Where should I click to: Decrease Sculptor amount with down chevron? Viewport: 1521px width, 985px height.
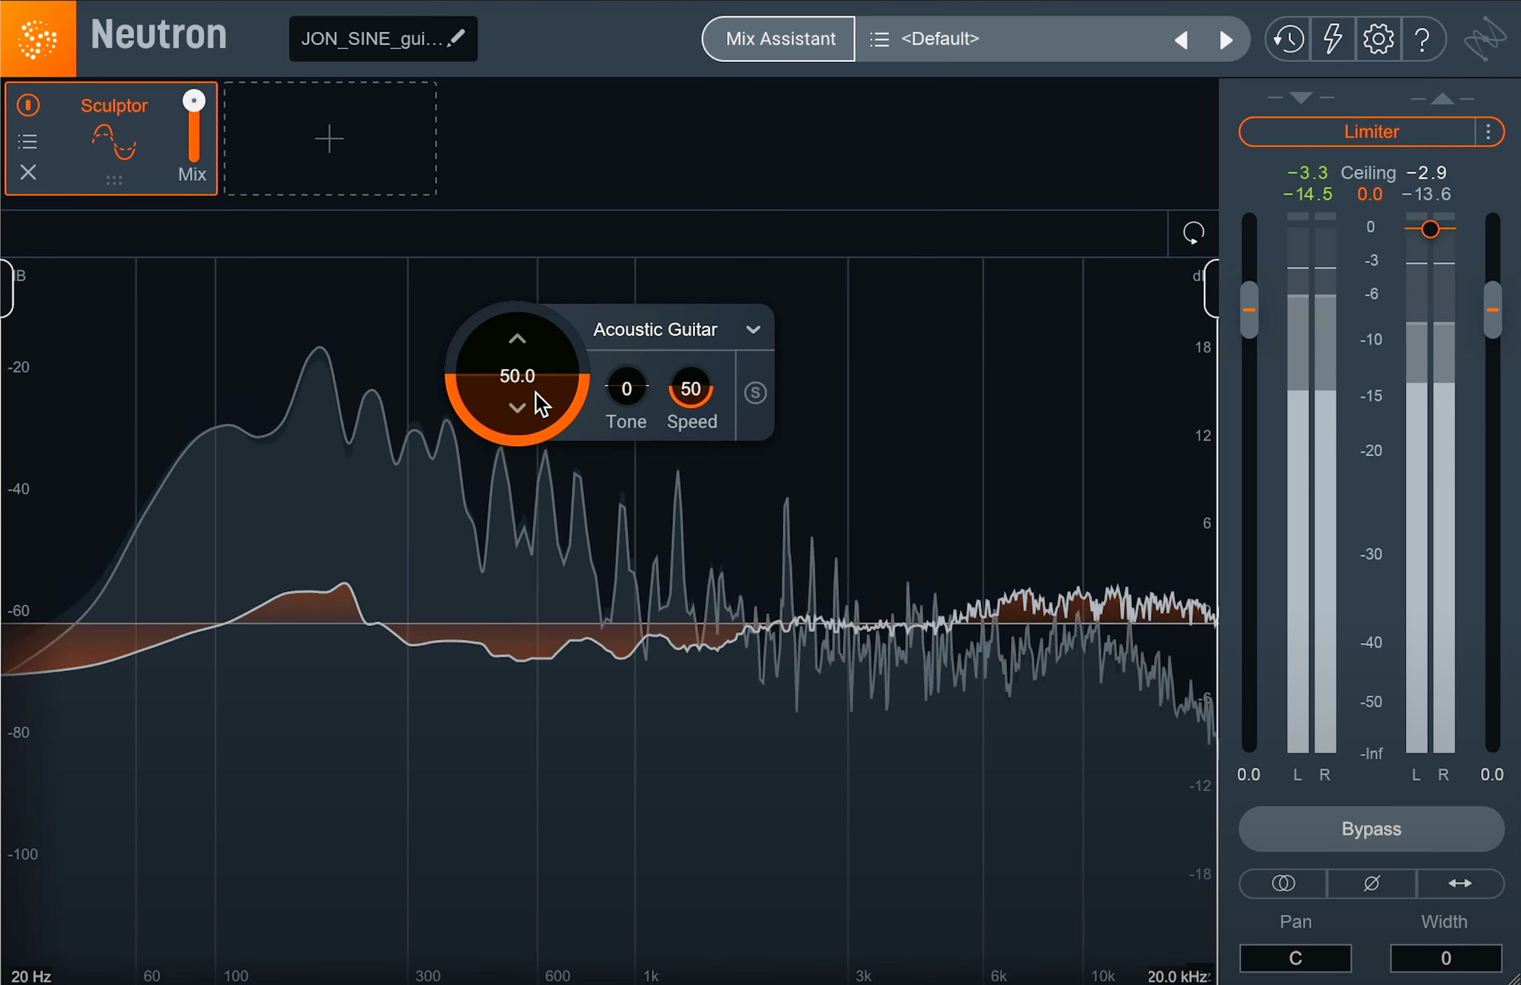tap(517, 407)
